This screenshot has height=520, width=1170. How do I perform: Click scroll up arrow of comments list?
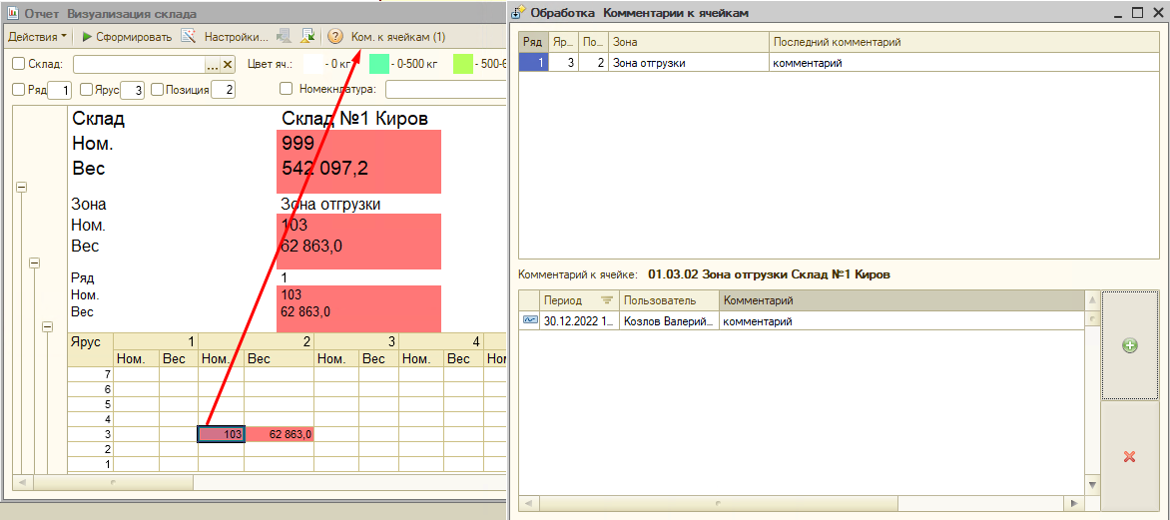tap(1092, 300)
